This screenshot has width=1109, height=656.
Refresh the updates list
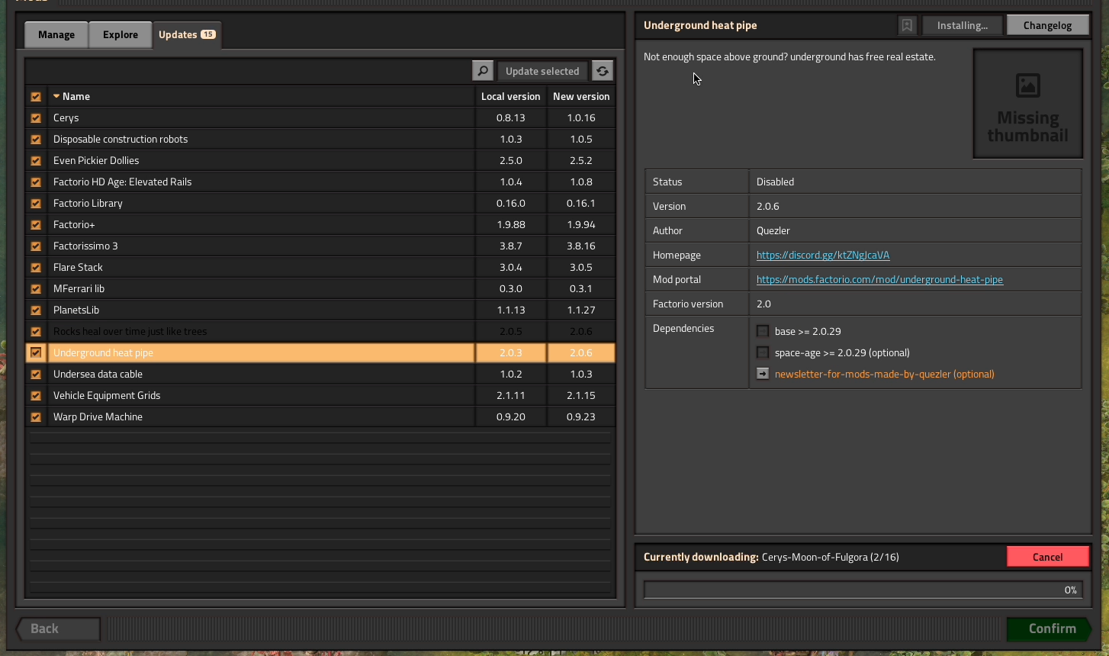(x=603, y=71)
